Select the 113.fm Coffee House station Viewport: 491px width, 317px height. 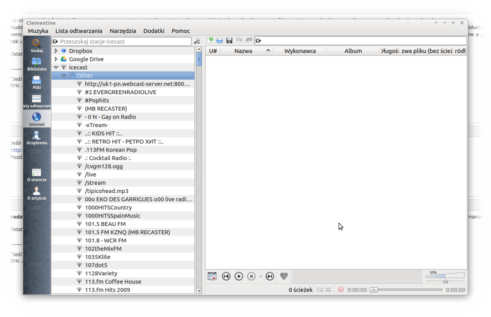pos(113,282)
